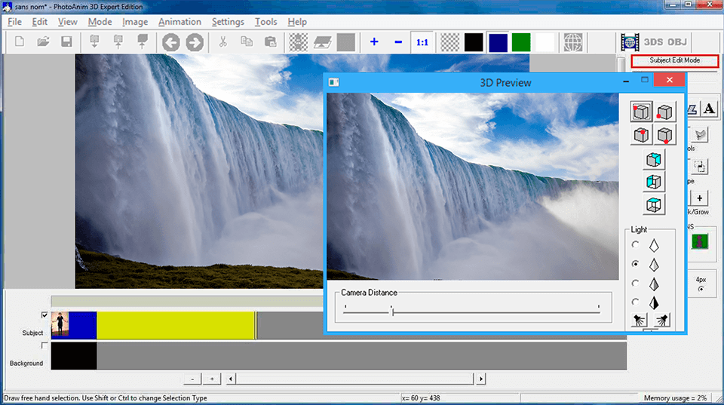Click the 1:1 actual size icon
The image size is (724, 405).
(422, 42)
